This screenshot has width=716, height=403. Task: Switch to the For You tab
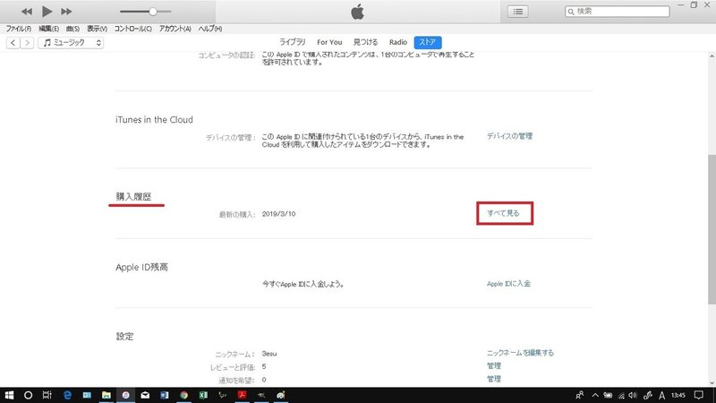pyautogui.click(x=329, y=42)
